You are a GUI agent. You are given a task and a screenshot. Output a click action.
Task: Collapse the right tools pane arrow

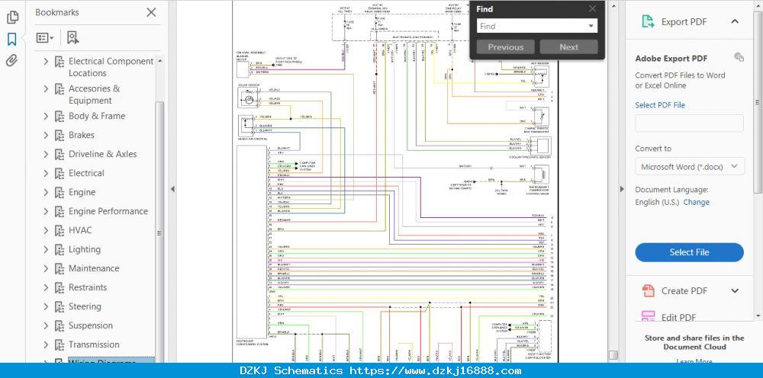coord(621,189)
